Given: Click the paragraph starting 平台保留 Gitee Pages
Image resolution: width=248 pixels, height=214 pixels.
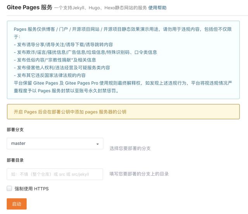Looking at the screenshot, I should point(123,87).
